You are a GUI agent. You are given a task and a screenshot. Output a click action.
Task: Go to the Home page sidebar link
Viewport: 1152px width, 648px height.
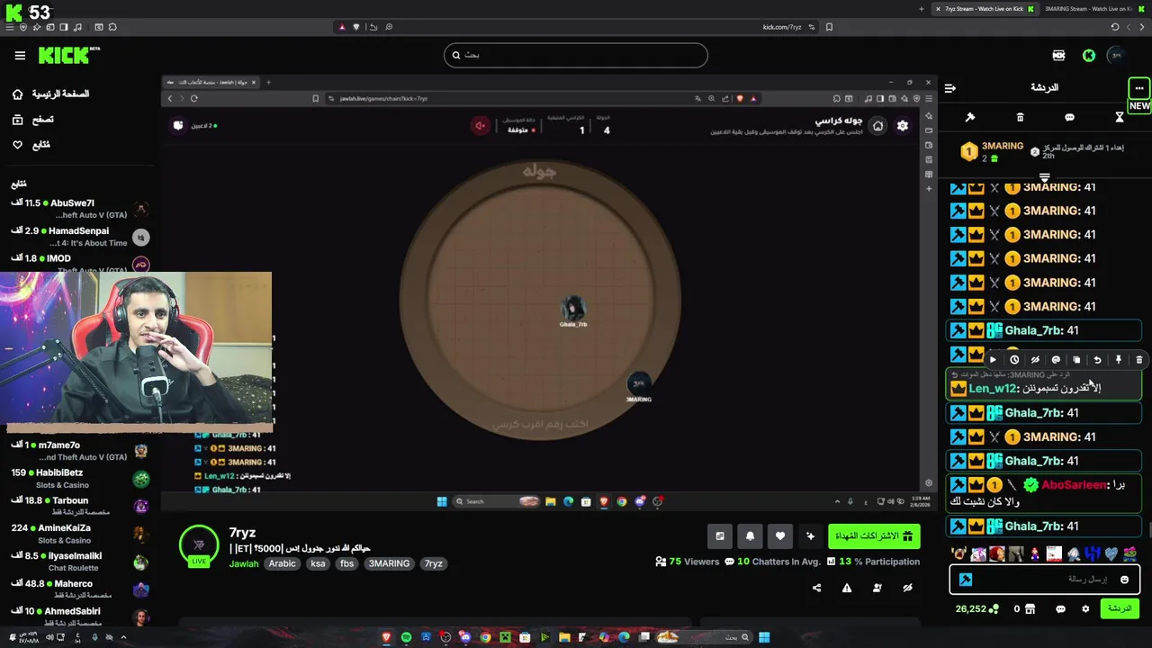51,94
